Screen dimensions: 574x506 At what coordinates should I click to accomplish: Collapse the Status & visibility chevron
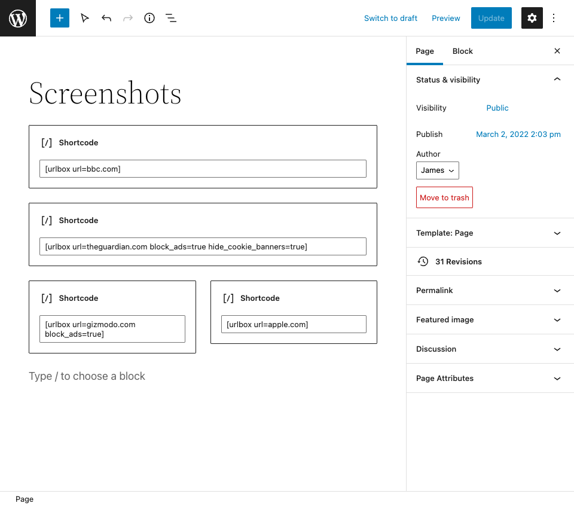coord(557,79)
